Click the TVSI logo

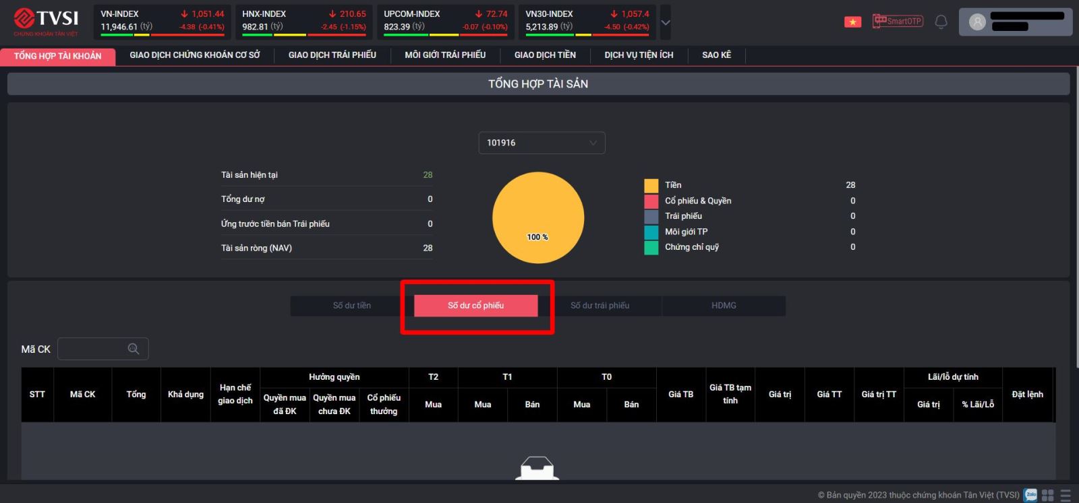(x=46, y=22)
